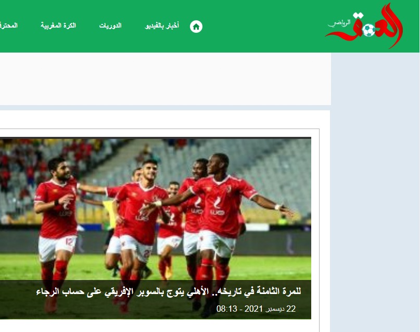Image resolution: width=420 pixels, height=332 pixels.
Task: Open the red Al3omk calligraphy logo
Action: 364,26
